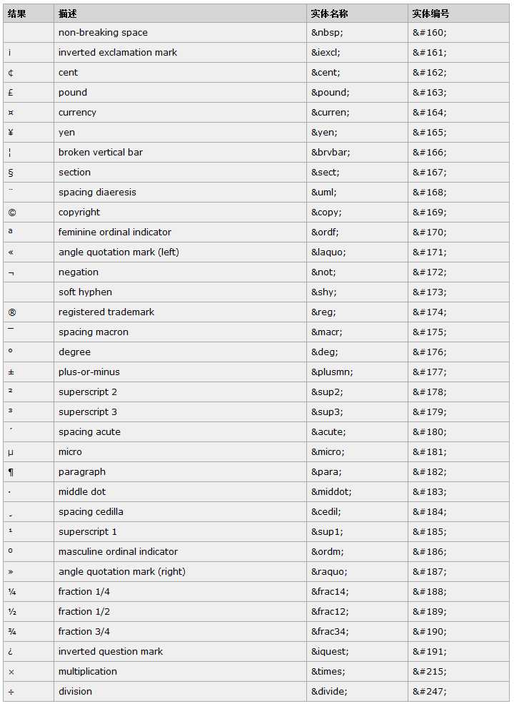Click the 描述 column header
Screen dimensions: 514x711
click(x=68, y=14)
